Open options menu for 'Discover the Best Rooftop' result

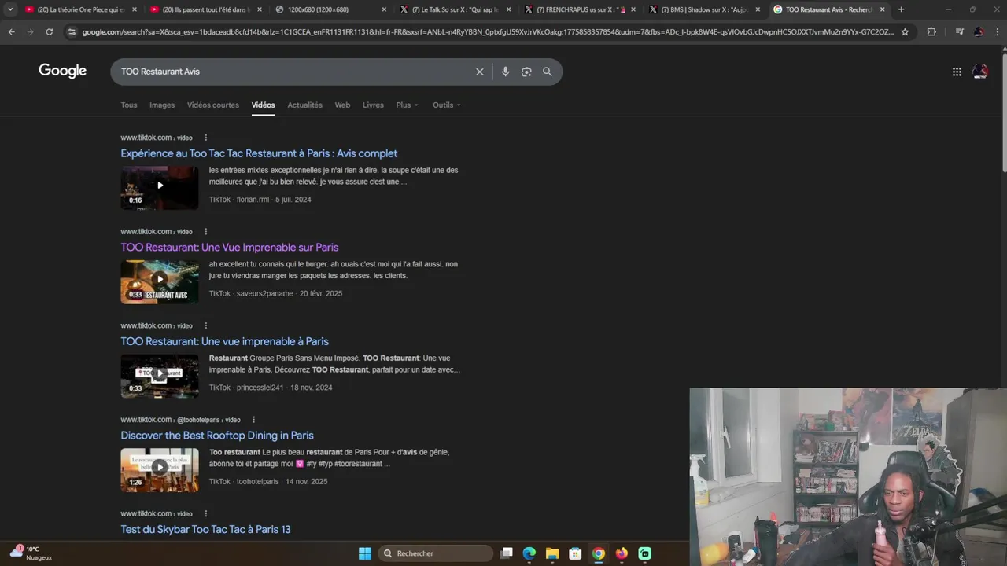(x=253, y=420)
